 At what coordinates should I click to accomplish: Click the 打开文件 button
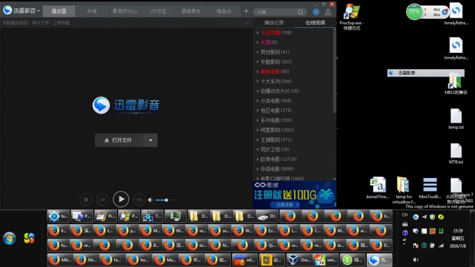tap(119, 140)
